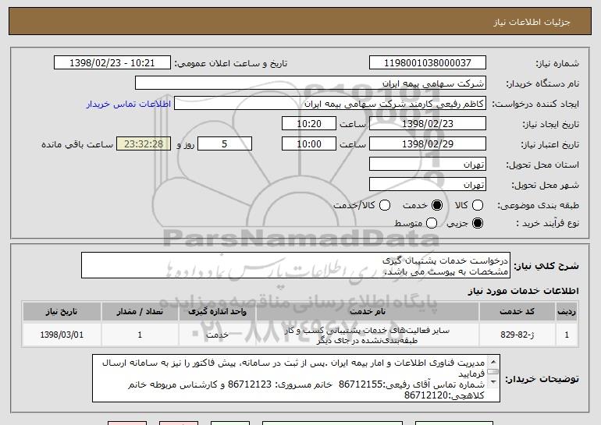Click the service name cell in row 1
The width and height of the screenshot is (601, 425).
(x=367, y=335)
